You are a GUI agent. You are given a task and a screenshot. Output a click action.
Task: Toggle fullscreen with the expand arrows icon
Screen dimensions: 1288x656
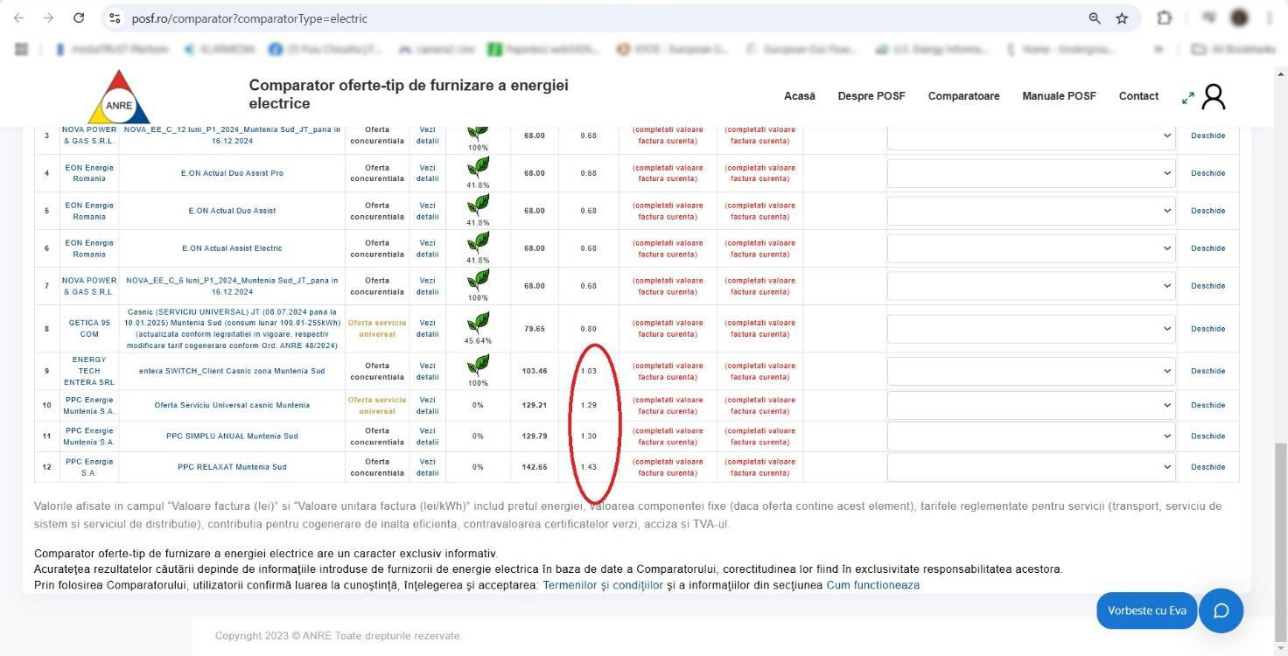(1187, 98)
